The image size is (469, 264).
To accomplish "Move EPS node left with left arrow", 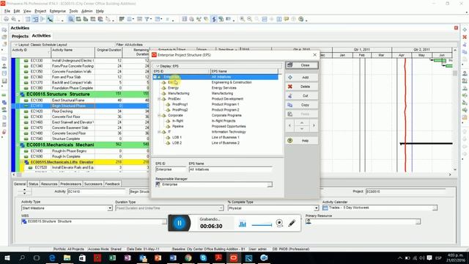I will pos(290,125).
